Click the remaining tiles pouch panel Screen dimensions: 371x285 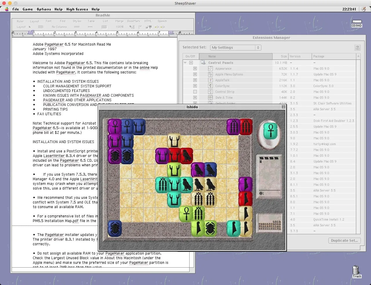(x=270, y=223)
